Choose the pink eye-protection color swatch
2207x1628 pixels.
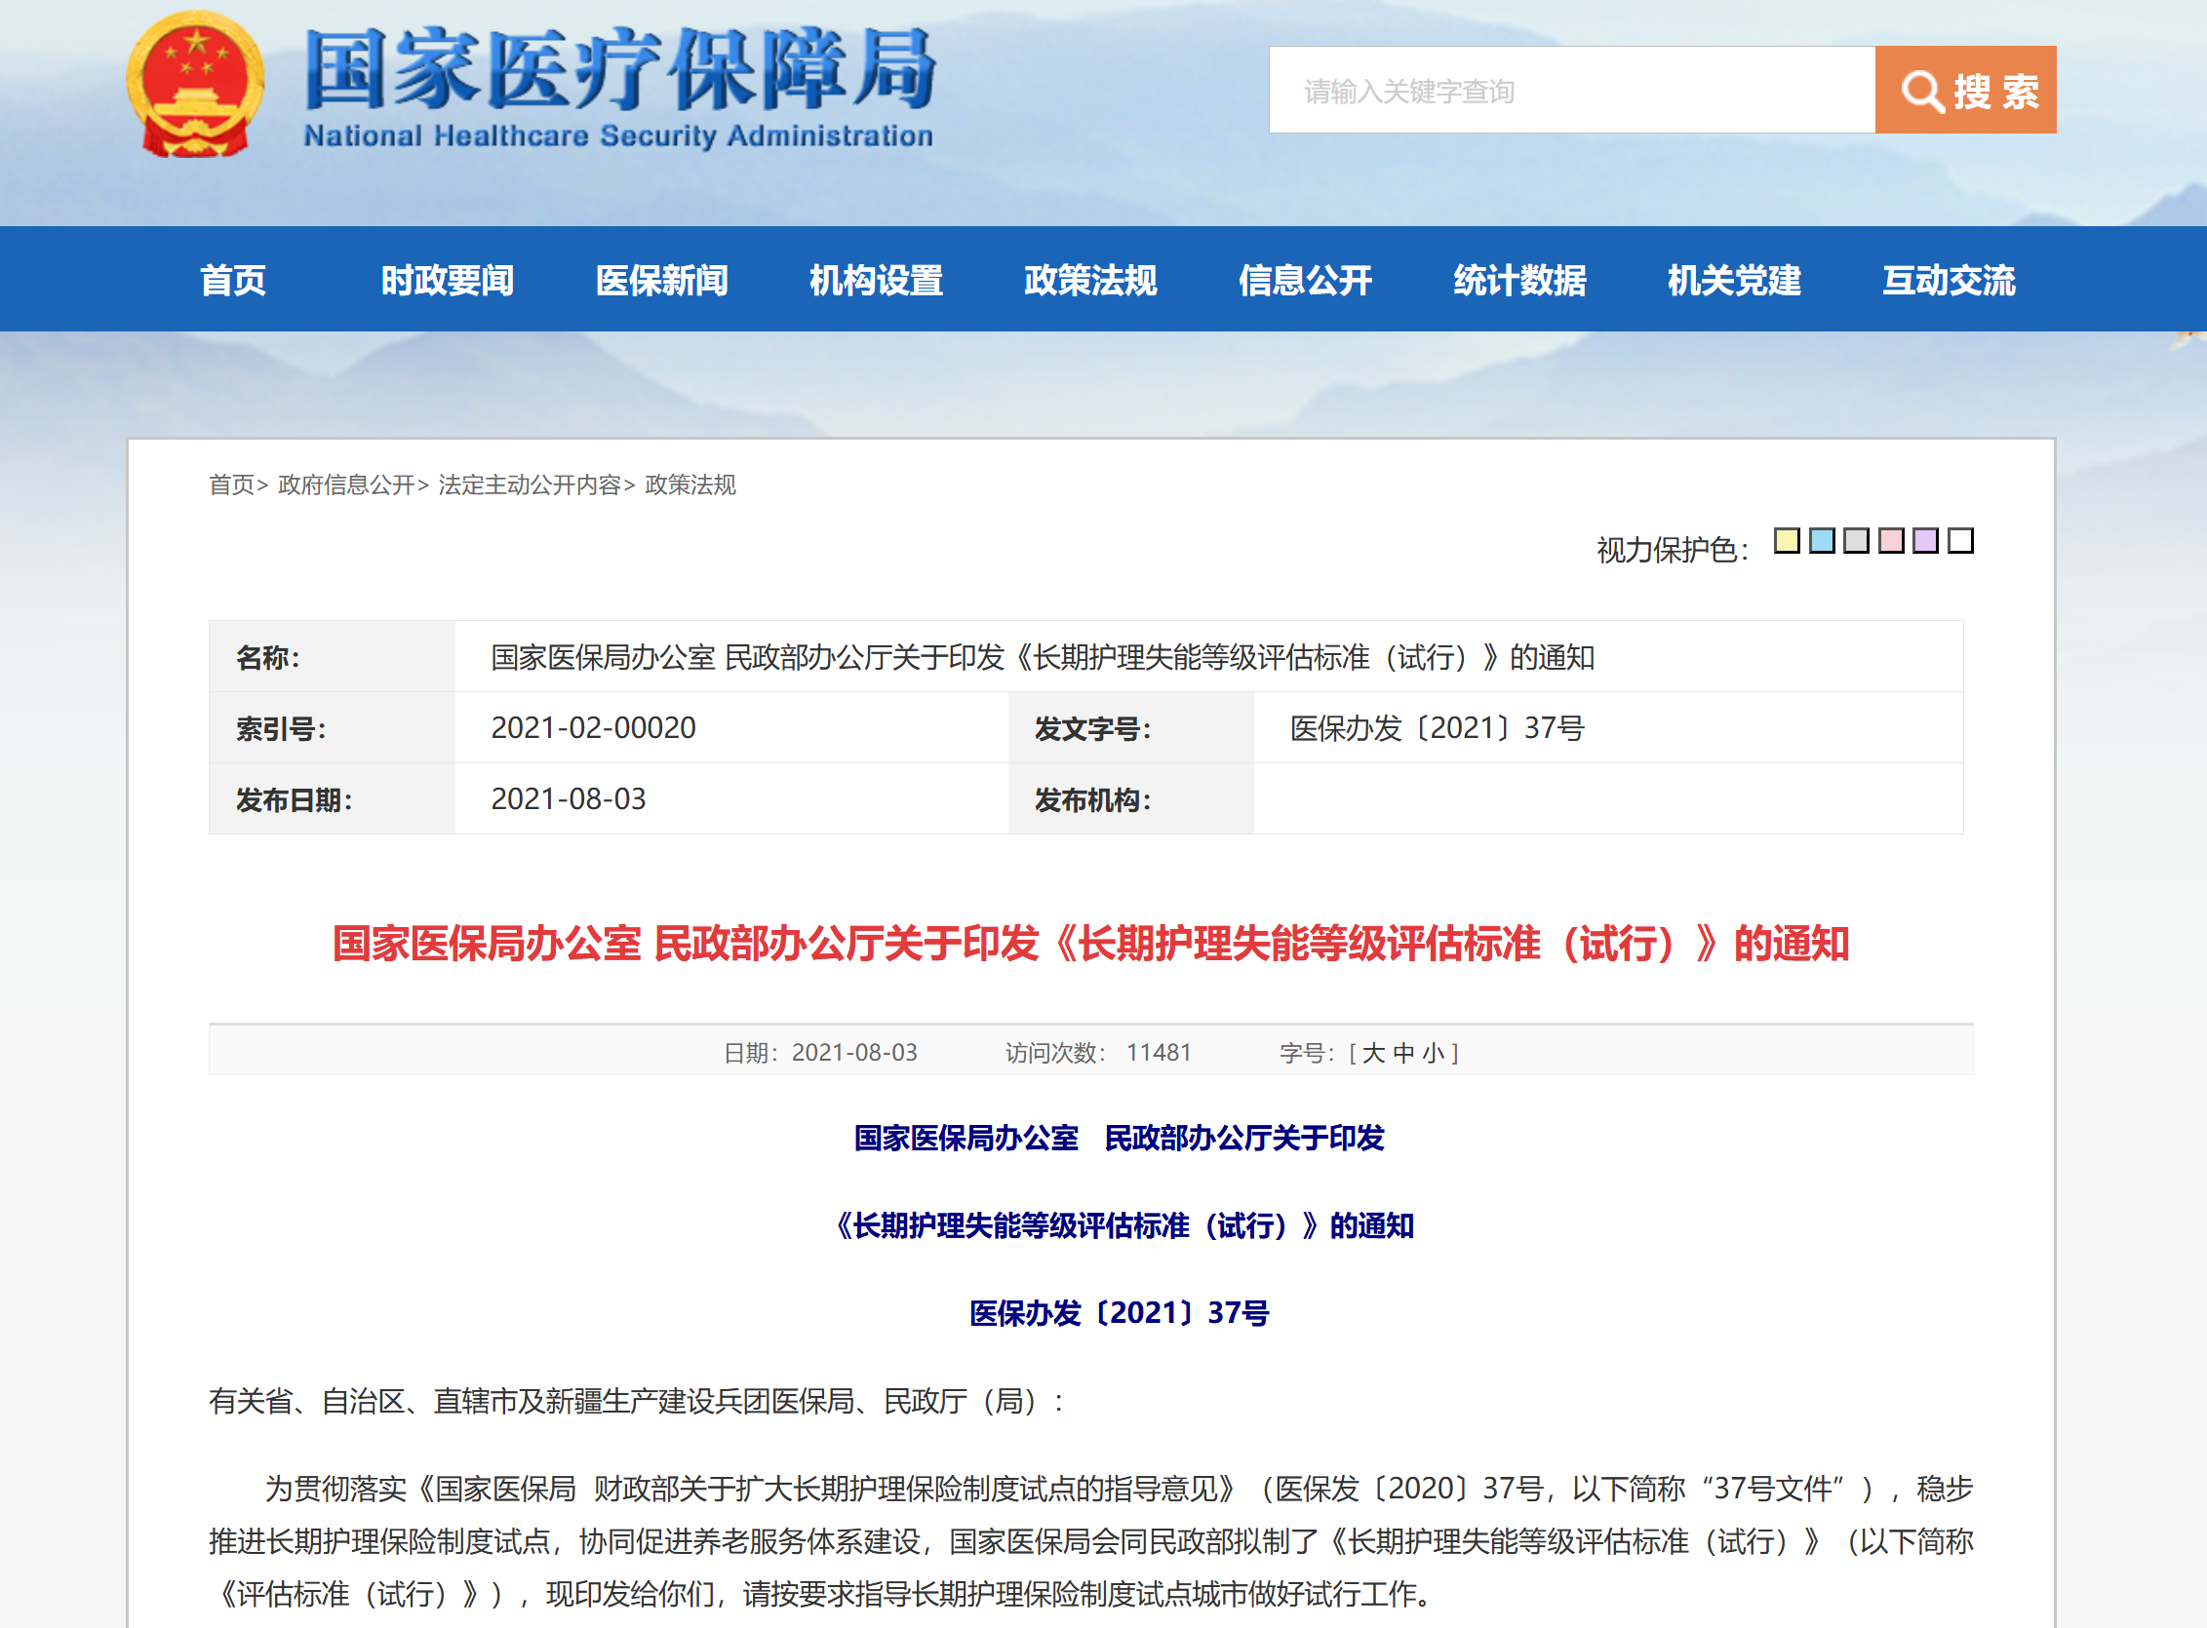coord(1891,540)
